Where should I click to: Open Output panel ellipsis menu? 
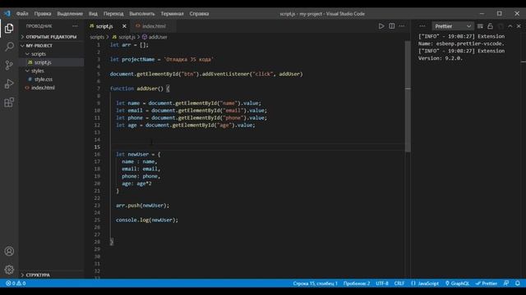(x=422, y=26)
